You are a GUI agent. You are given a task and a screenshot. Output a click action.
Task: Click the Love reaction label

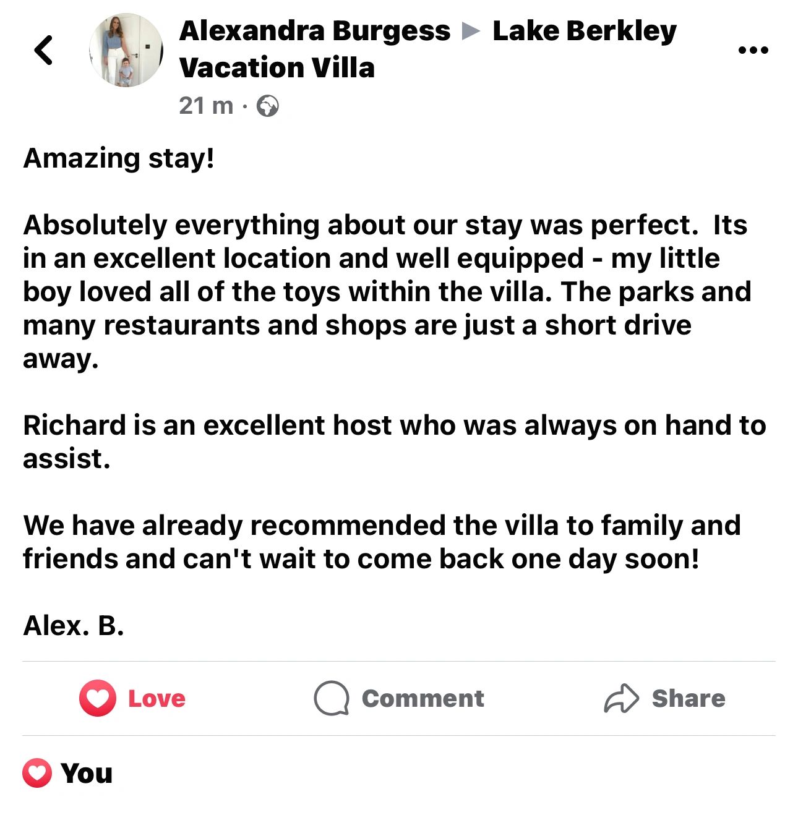coord(157,698)
